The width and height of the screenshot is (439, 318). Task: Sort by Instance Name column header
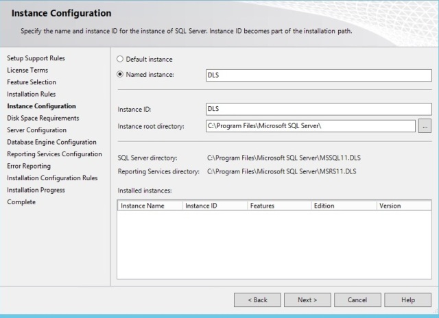pyautogui.click(x=150, y=206)
